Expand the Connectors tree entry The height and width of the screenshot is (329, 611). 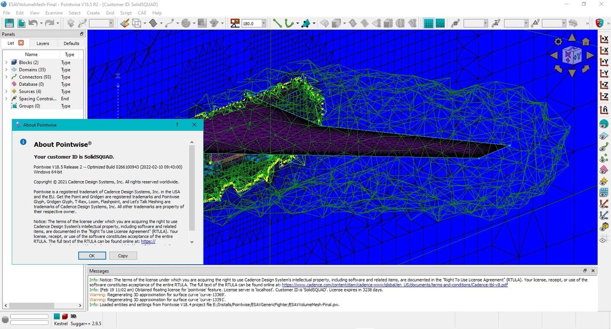(x=6, y=77)
